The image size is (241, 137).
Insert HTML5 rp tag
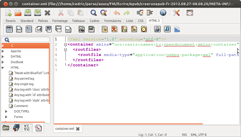pos(124,29)
